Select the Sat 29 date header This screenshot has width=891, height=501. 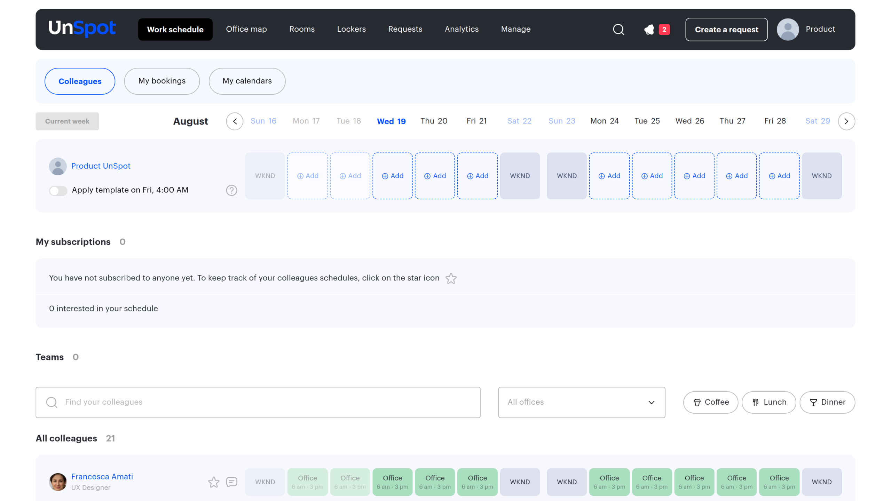818,121
